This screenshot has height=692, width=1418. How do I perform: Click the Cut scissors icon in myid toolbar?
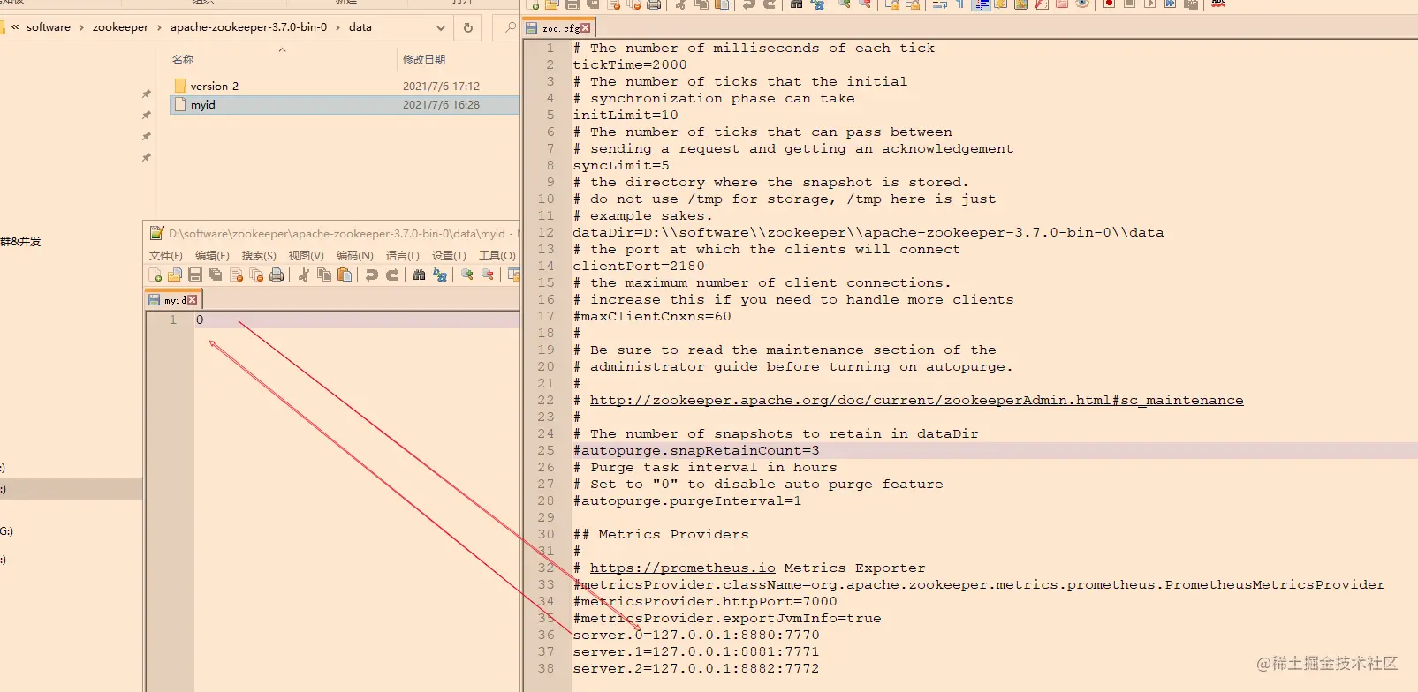tap(303, 275)
